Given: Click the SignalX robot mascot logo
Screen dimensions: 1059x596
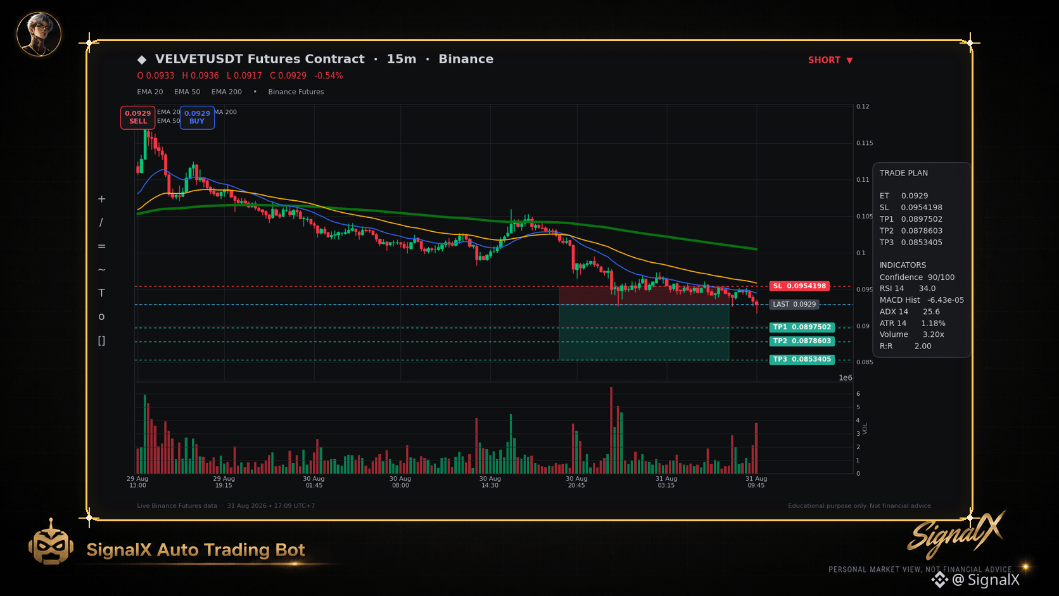Looking at the screenshot, I should click(51, 542).
